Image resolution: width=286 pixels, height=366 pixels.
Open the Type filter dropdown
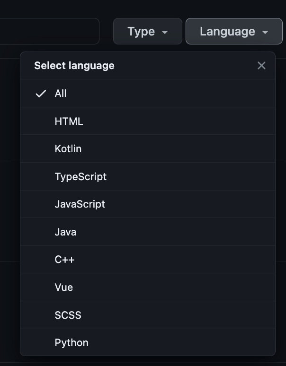pyautogui.click(x=147, y=31)
